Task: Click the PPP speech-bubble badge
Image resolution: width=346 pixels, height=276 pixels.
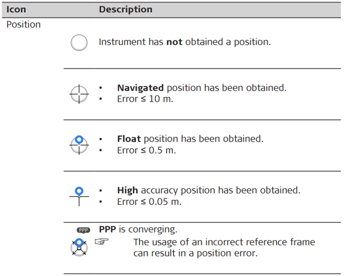Action: click(x=83, y=230)
